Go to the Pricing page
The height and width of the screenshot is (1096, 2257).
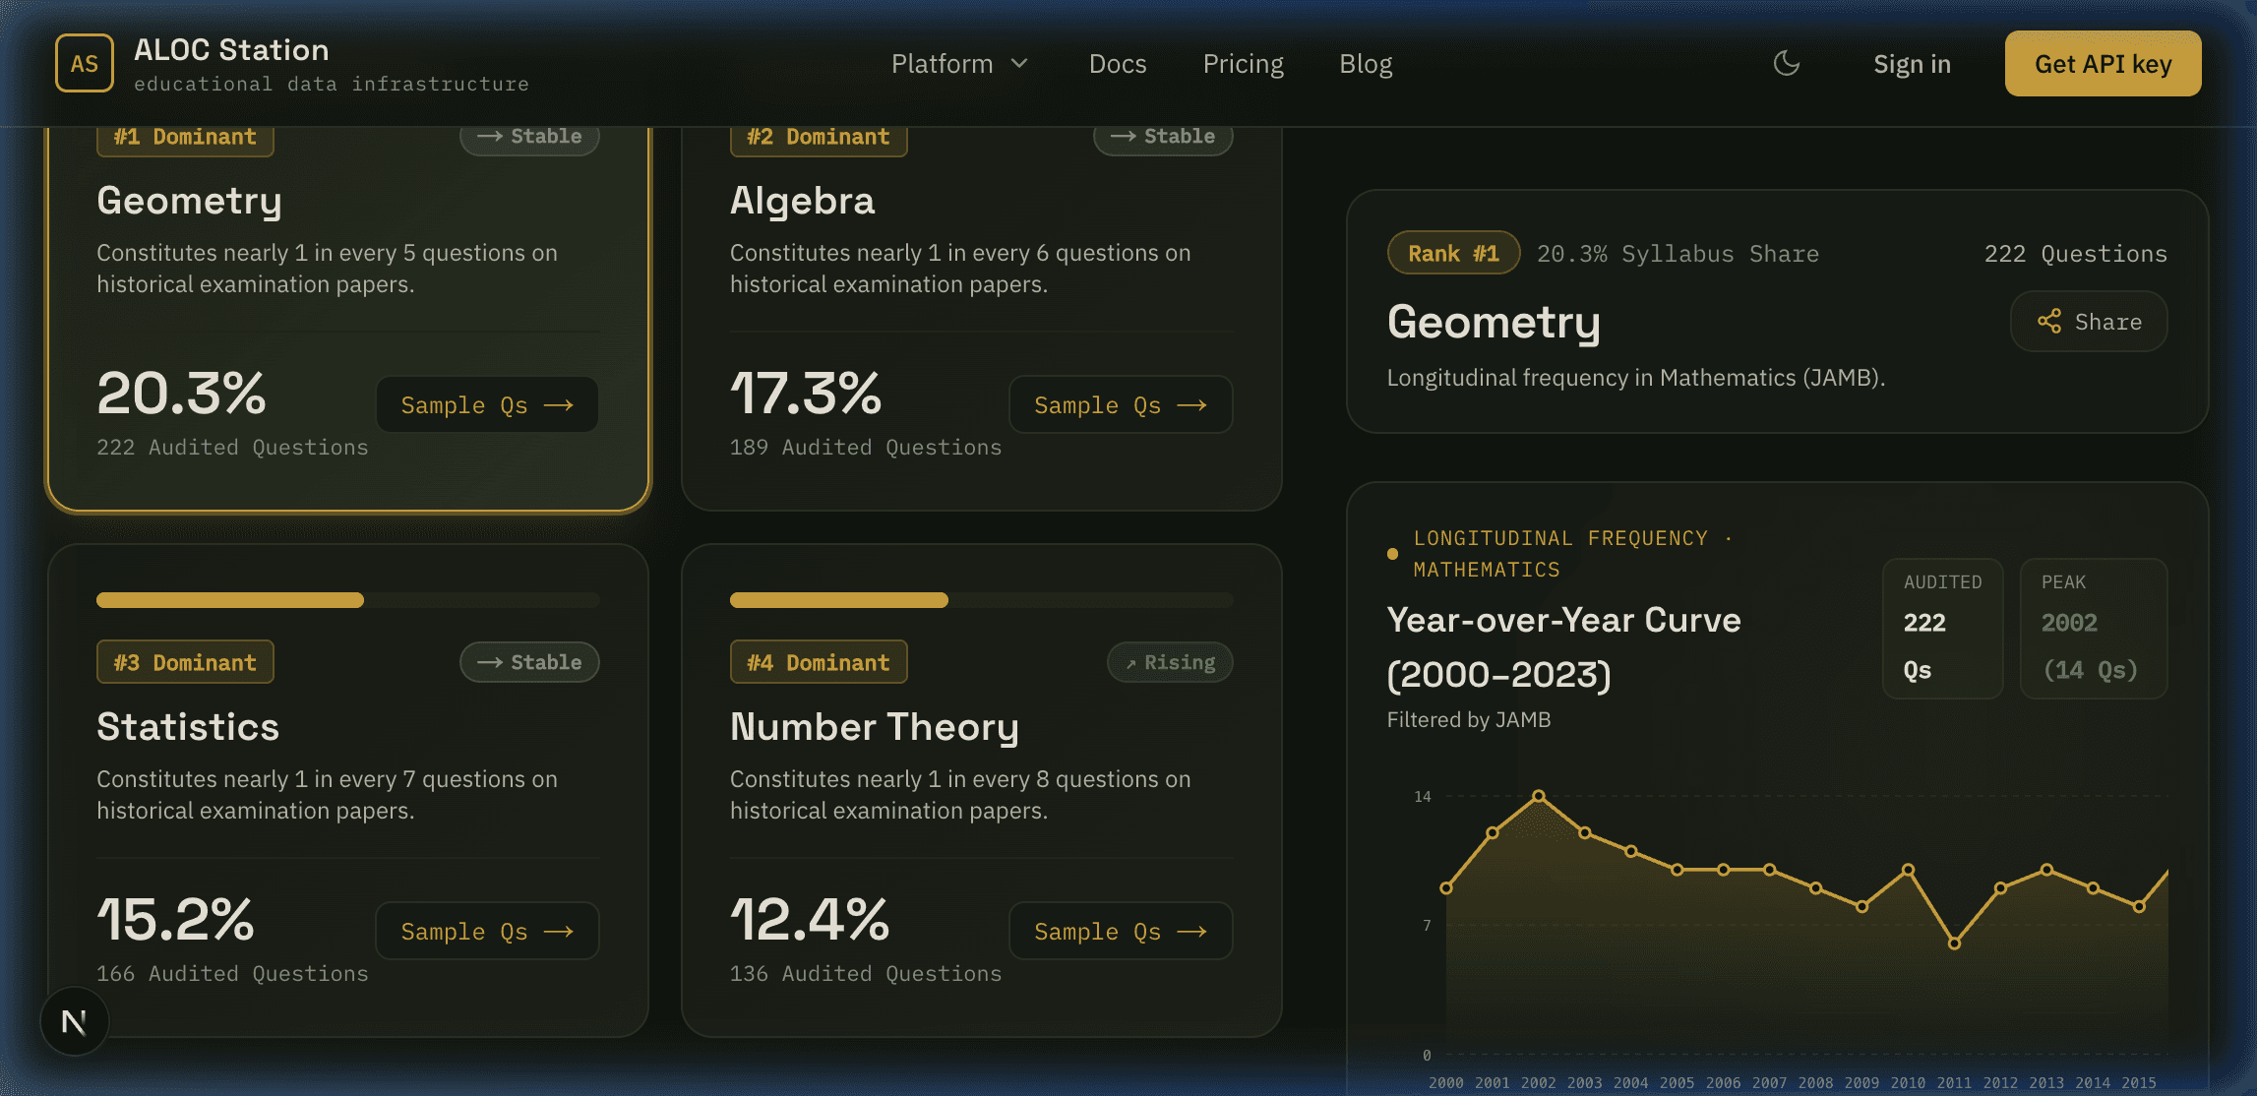[x=1243, y=63]
